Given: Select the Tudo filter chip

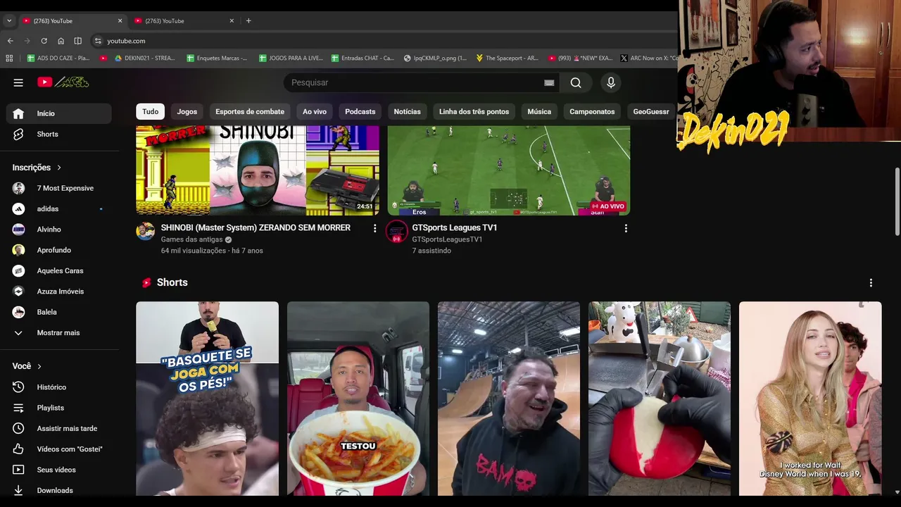Looking at the screenshot, I should pyautogui.click(x=151, y=111).
